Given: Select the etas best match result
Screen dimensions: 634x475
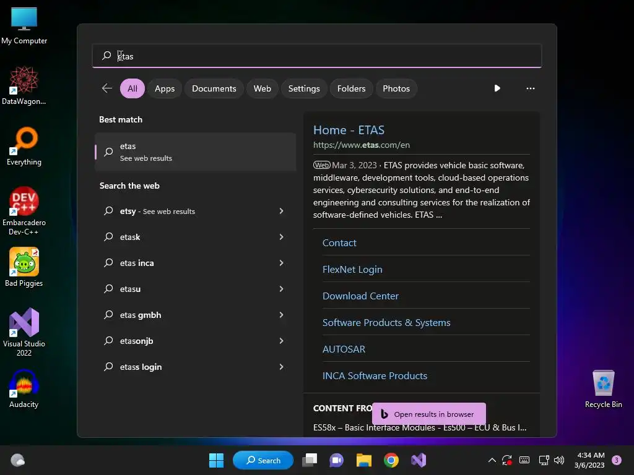Looking at the screenshot, I should coord(196,152).
